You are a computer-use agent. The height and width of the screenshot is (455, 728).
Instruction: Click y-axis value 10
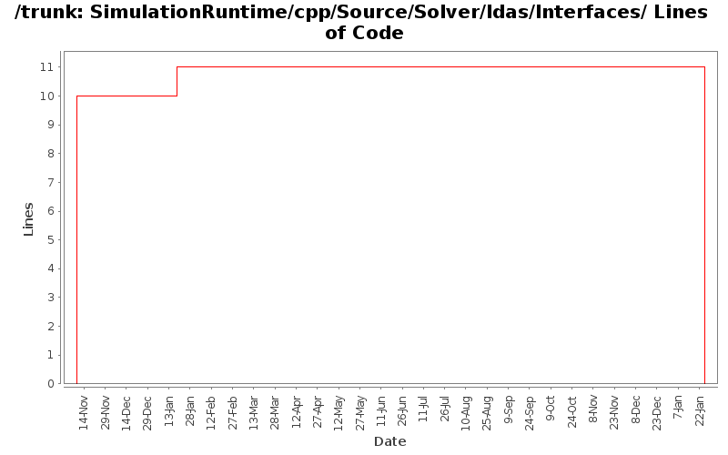point(47,96)
